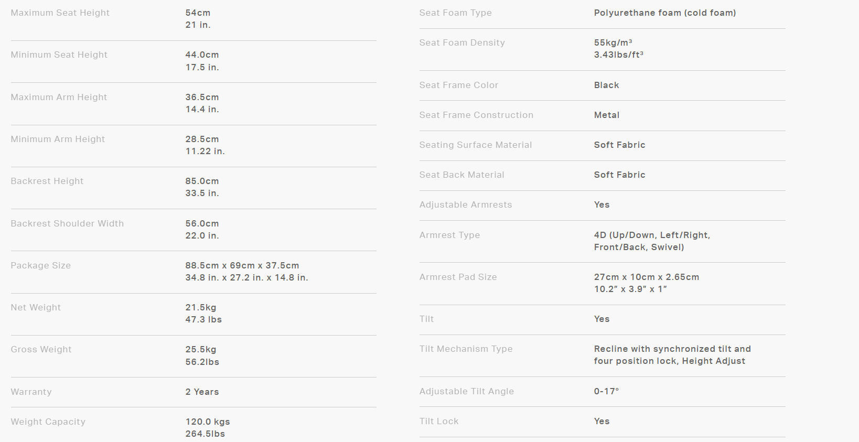The height and width of the screenshot is (442, 859).
Task: Click the Adjustable Tilt Angle value 0-17°
Action: pos(606,391)
